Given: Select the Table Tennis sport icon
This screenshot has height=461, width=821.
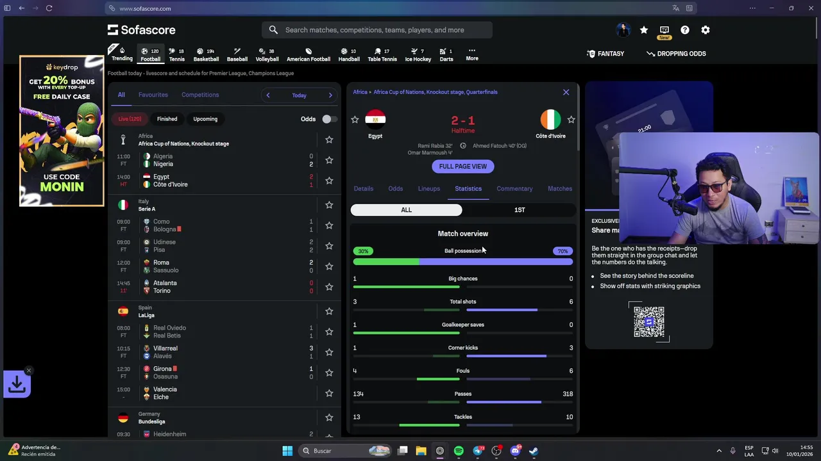Looking at the screenshot, I should [x=382, y=54].
